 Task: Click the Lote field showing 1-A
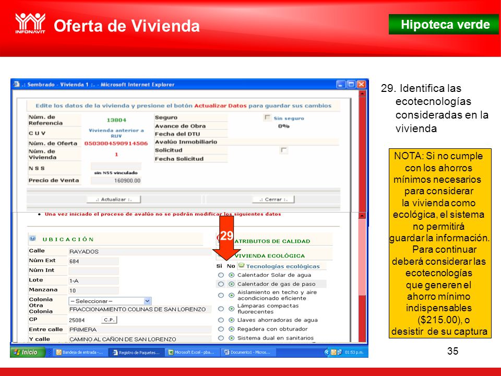point(93,281)
